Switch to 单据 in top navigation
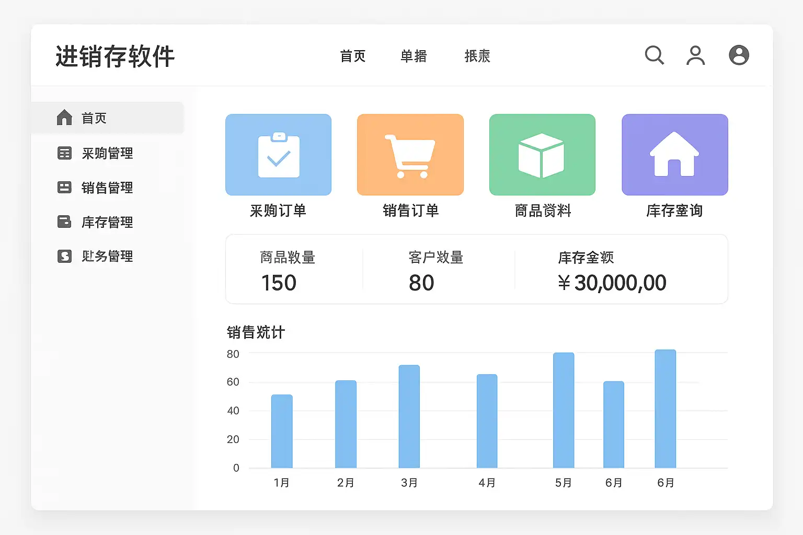Viewport: 803px width, 535px height. point(414,56)
